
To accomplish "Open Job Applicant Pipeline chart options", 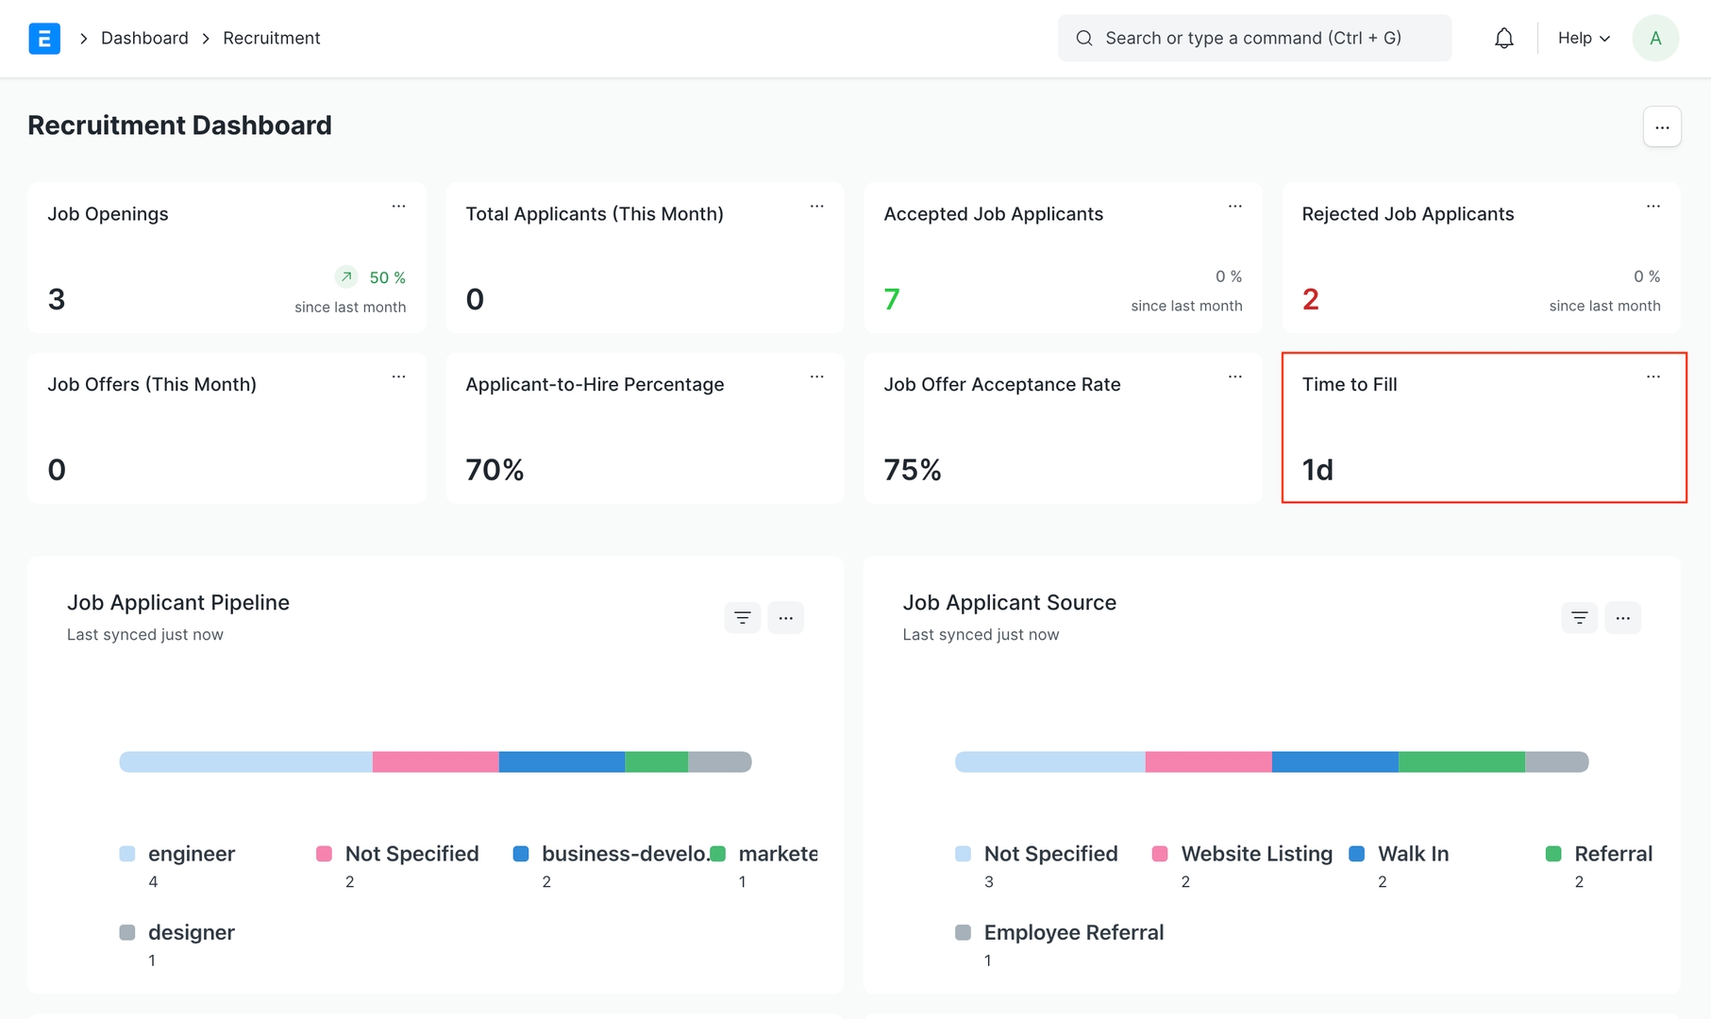I will click(x=785, y=618).
